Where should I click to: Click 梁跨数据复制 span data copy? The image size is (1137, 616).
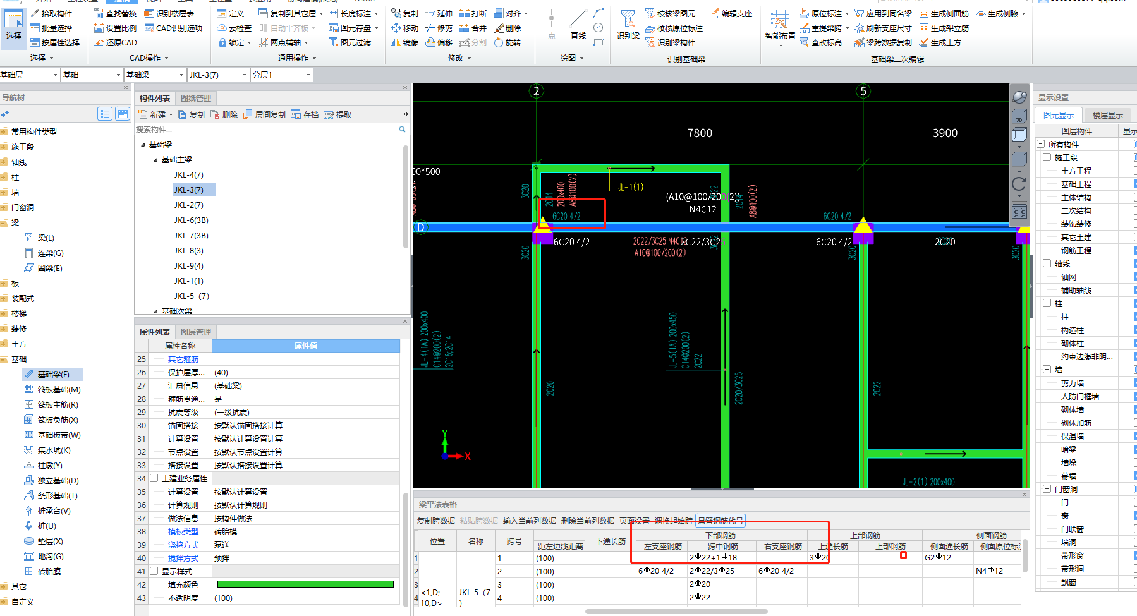884,42
